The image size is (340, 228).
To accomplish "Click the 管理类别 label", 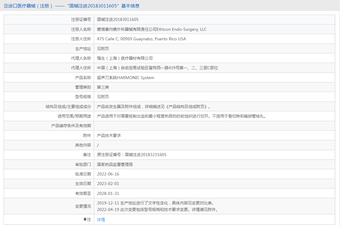I will pyautogui.click(x=83, y=87).
